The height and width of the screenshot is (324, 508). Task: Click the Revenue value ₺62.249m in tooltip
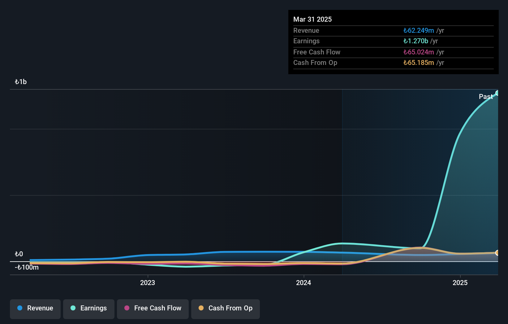tap(419, 30)
